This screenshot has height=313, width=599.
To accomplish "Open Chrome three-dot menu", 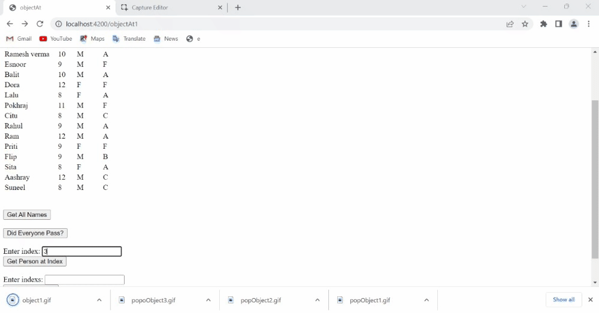I will point(589,24).
